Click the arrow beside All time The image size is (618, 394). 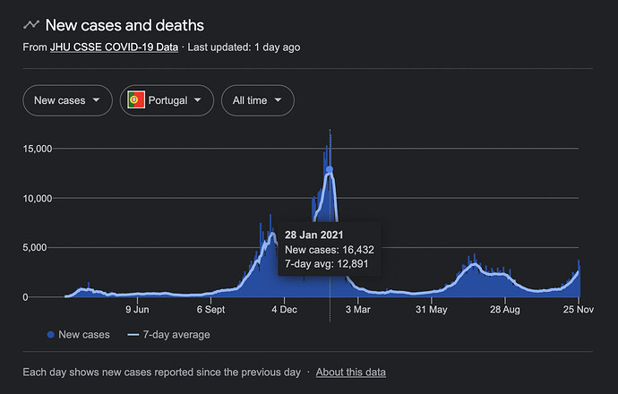pyautogui.click(x=278, y=100)
